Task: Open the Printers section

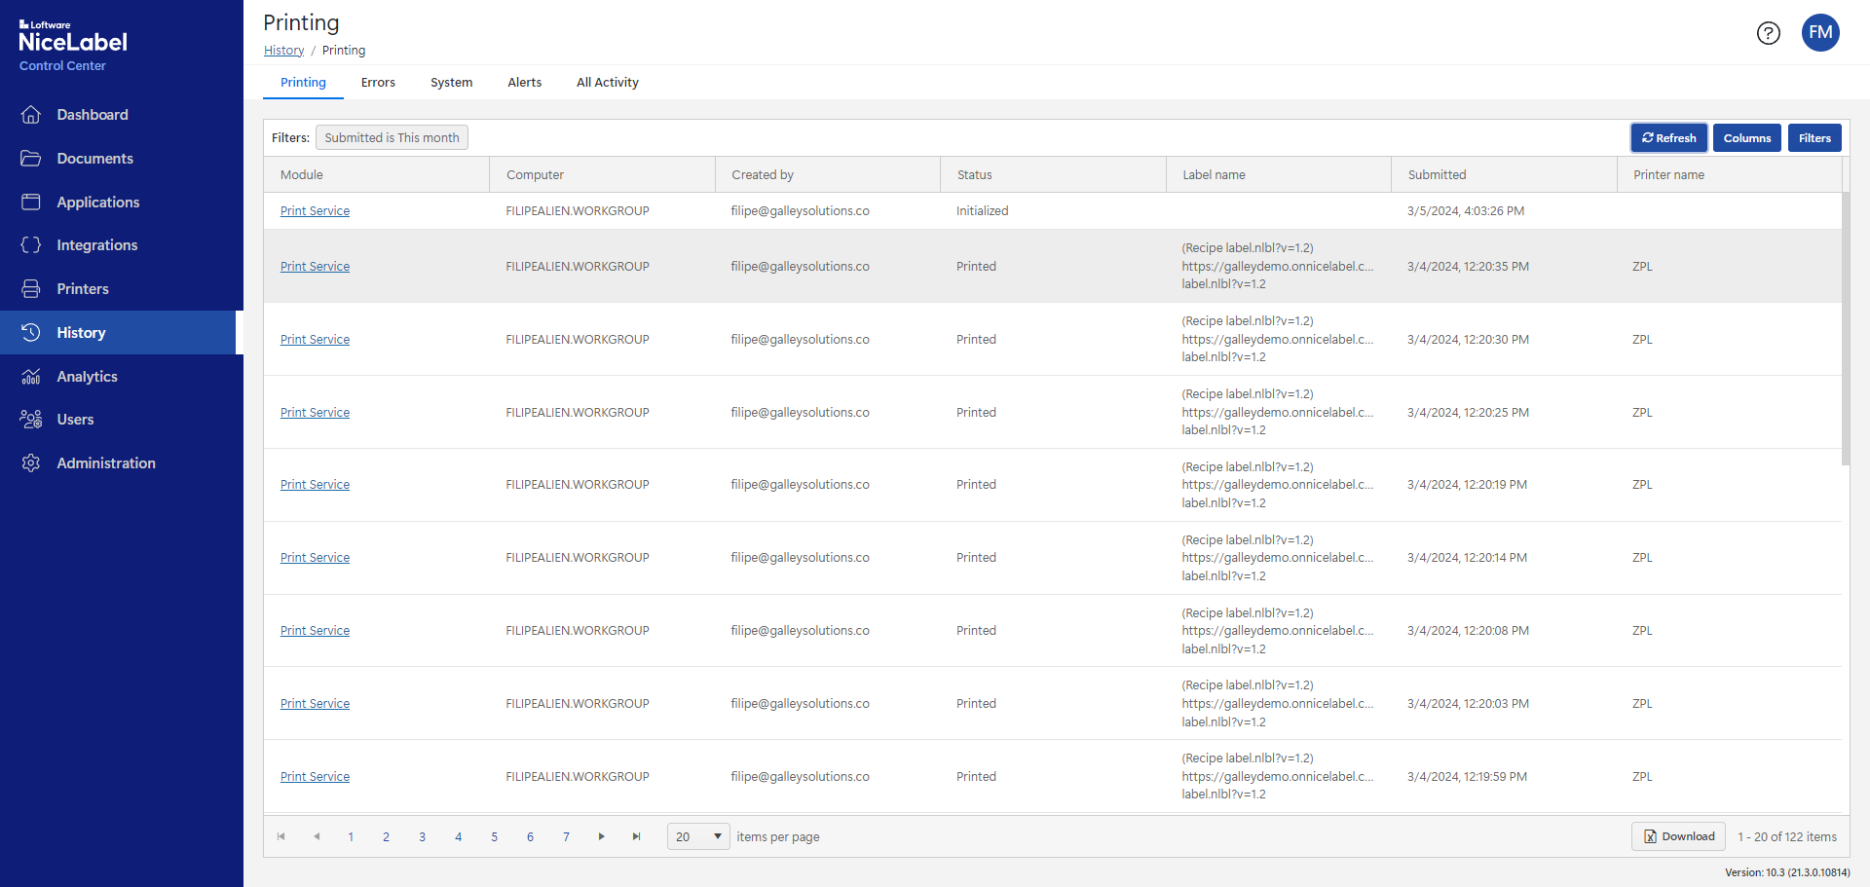Action: point(82,288)
